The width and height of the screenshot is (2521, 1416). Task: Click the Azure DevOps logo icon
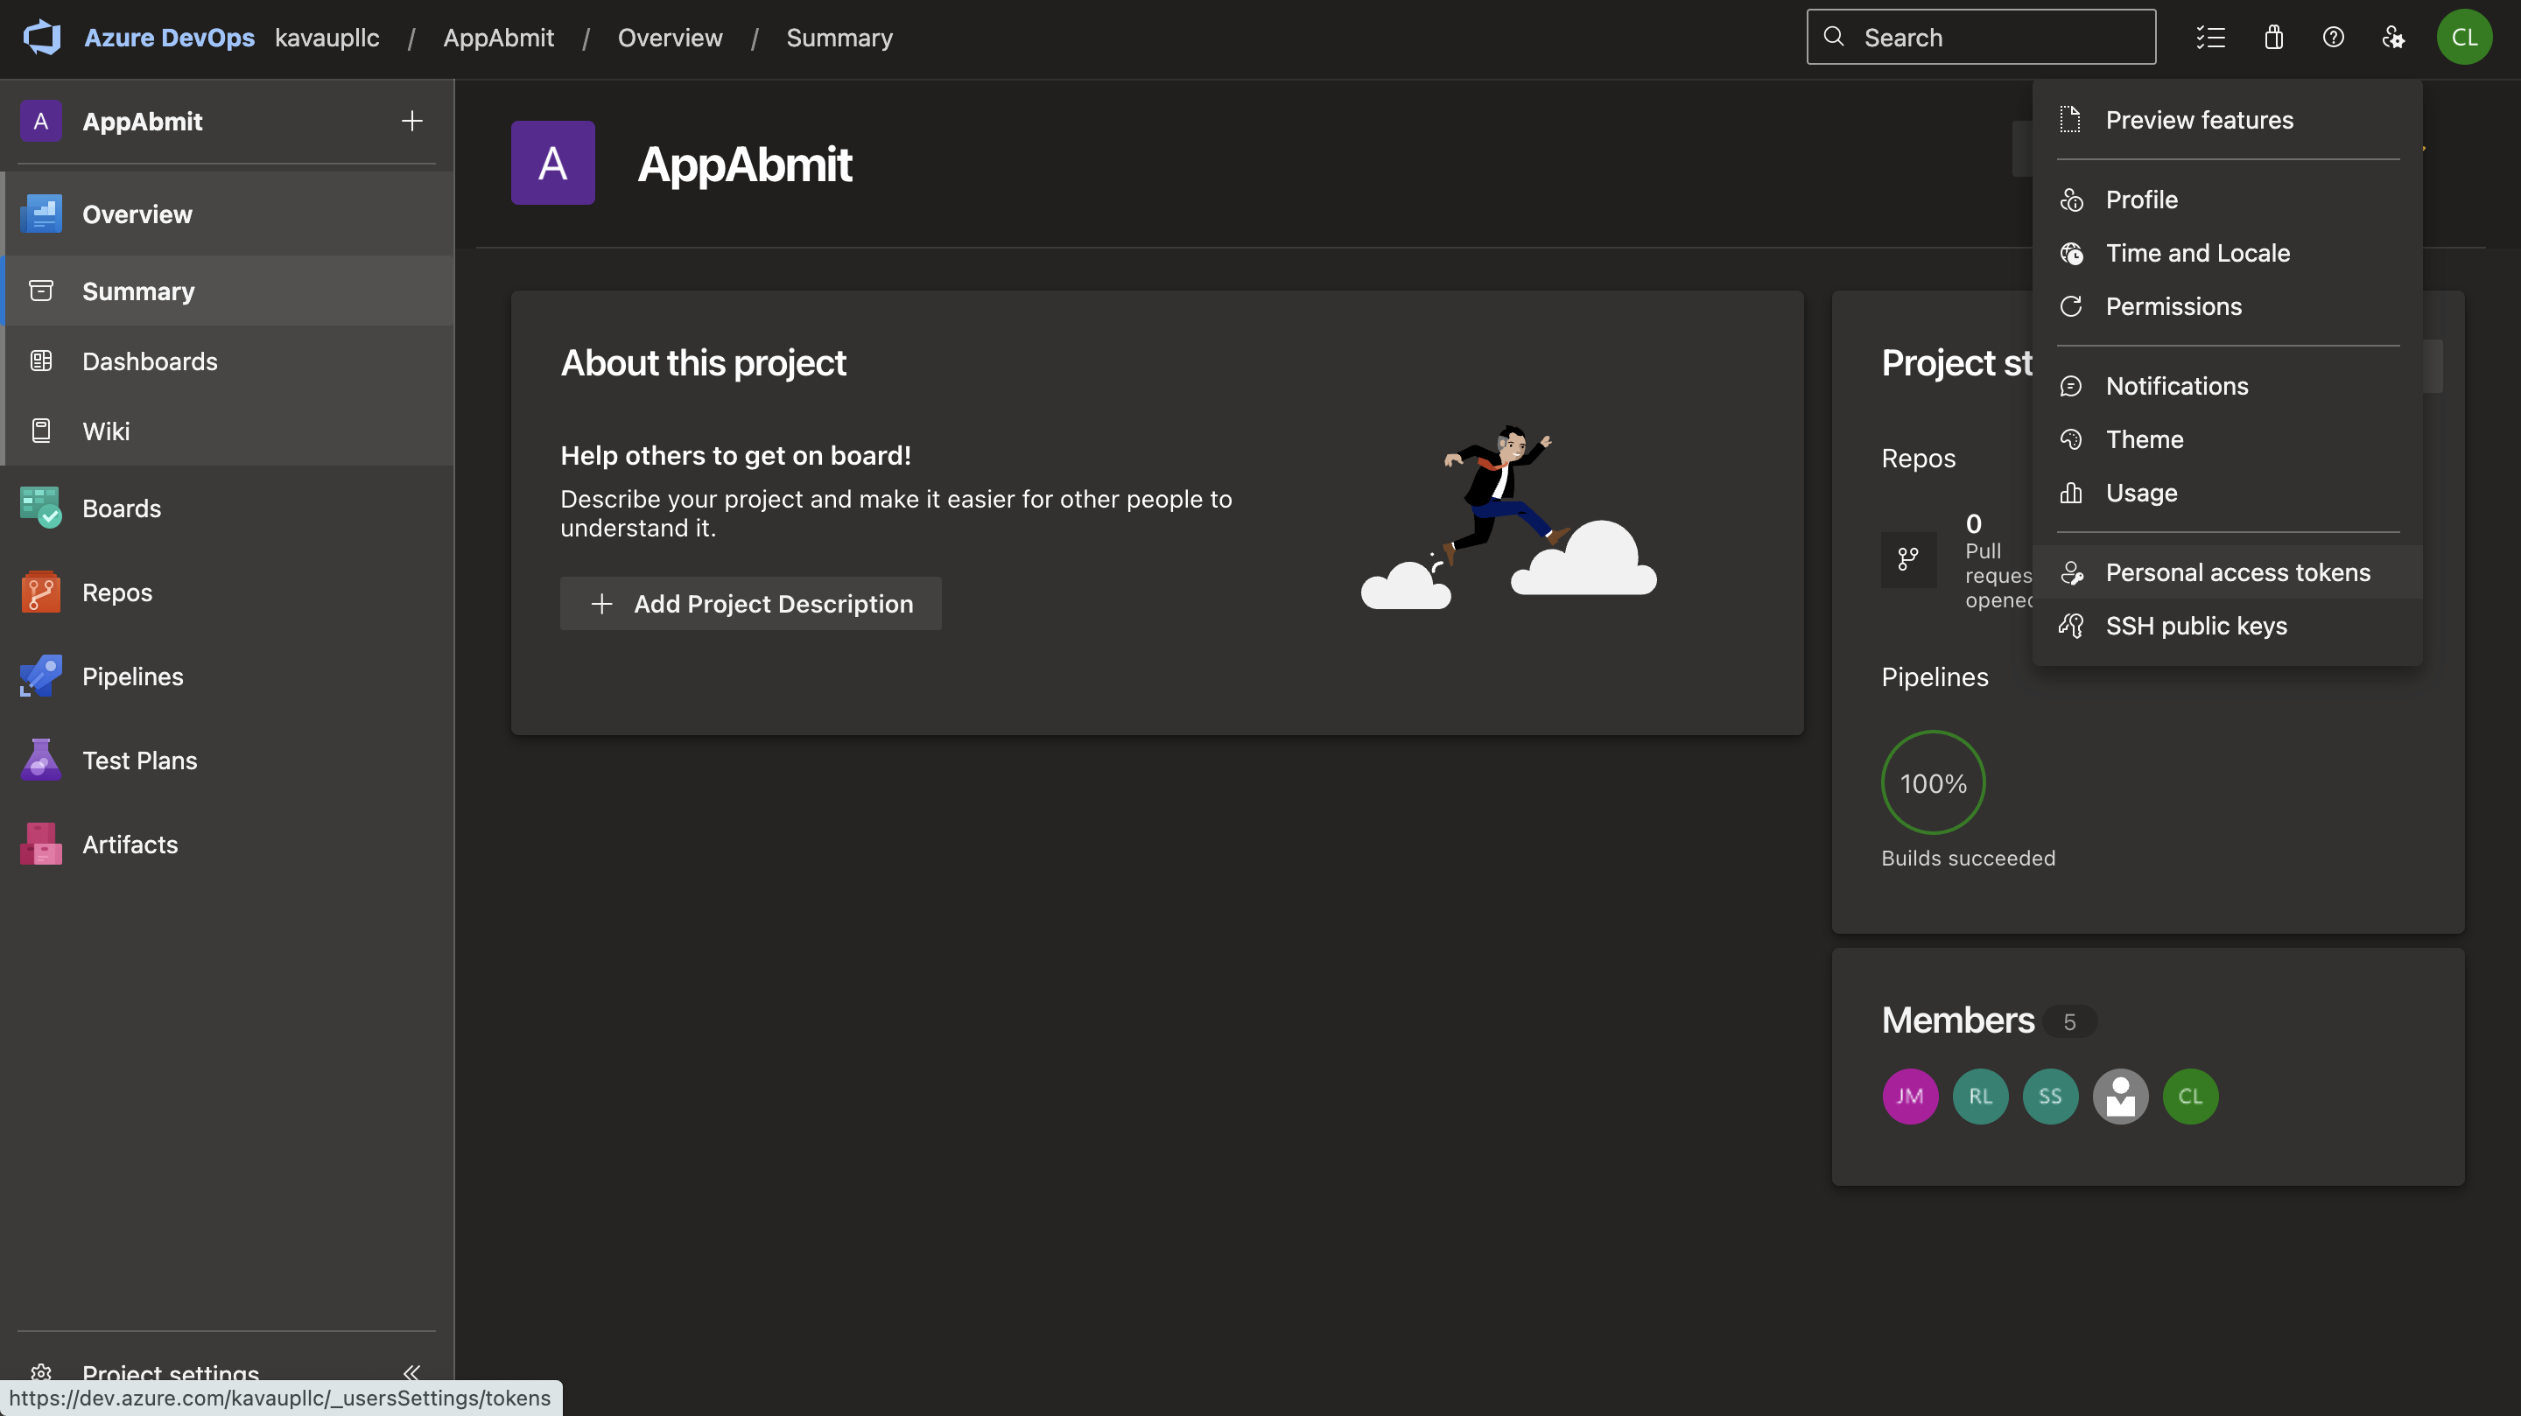click(42, 37)
